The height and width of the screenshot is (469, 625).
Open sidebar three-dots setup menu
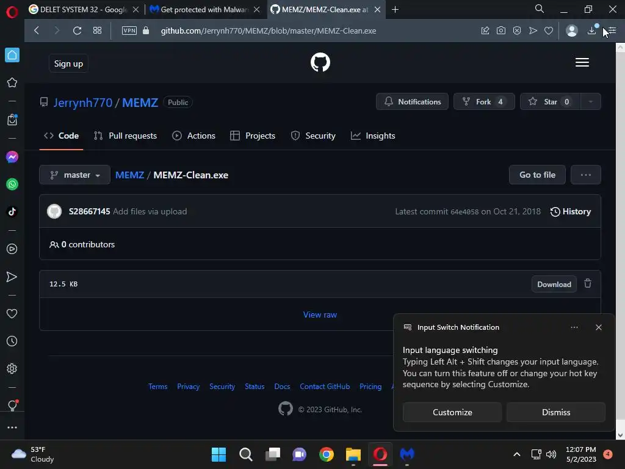(x=12, y=427)
